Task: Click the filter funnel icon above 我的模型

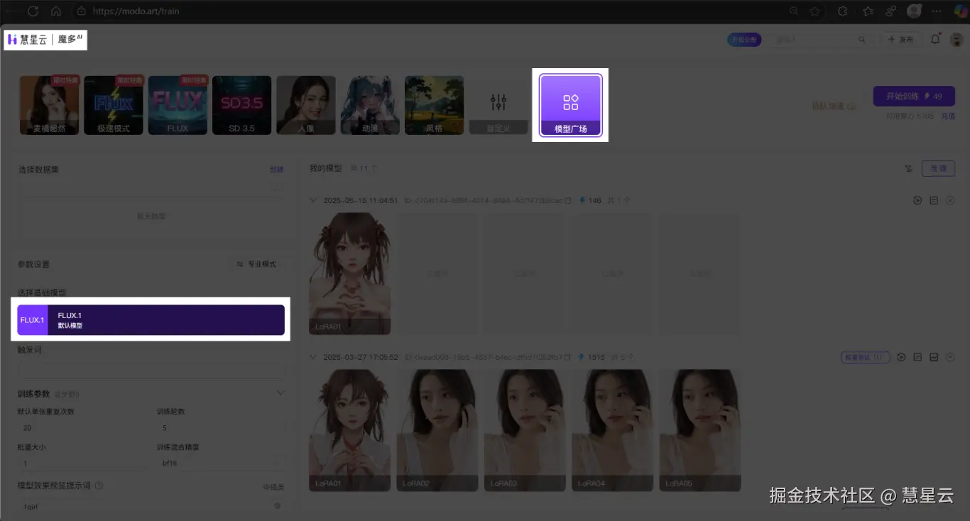Action: (x=909, y=169)
